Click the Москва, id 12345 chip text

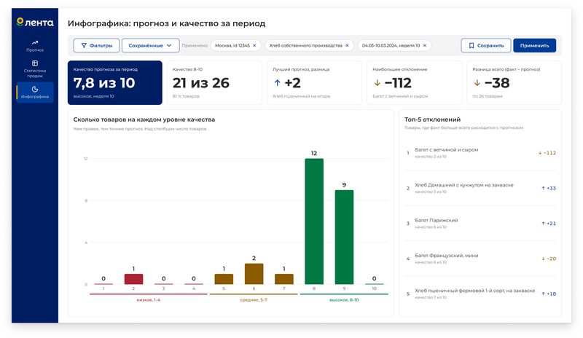point(232,45)
